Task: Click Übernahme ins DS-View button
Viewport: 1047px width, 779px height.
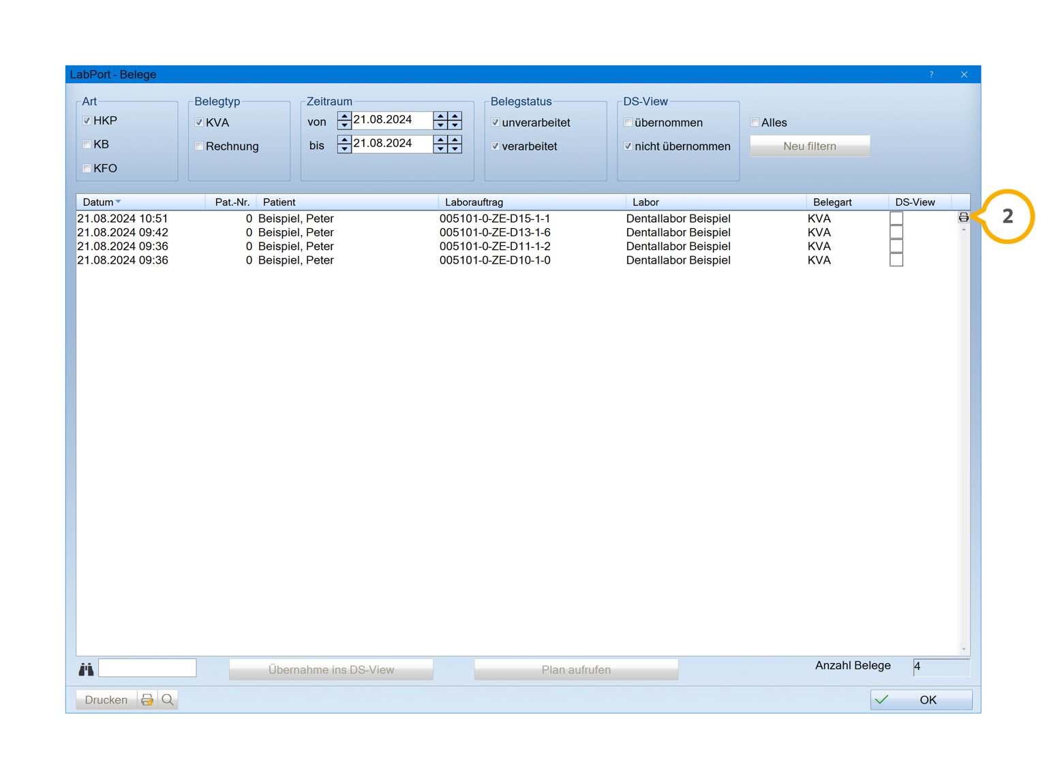Action: pyautogui.click(x=331, y=669)
